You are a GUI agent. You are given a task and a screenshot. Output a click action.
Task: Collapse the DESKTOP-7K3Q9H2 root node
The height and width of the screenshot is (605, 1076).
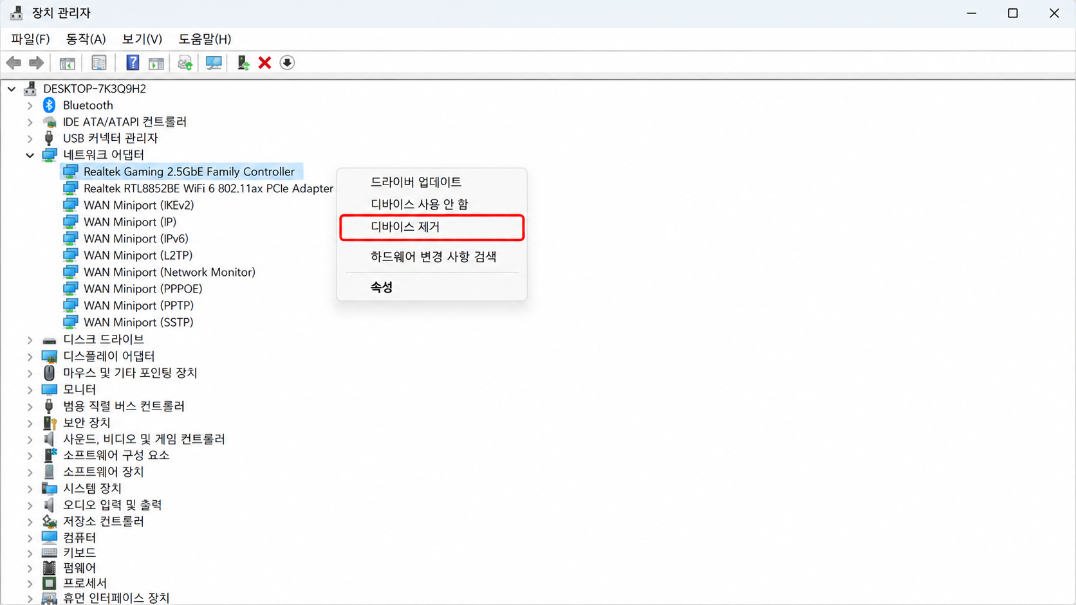point(12,89)
